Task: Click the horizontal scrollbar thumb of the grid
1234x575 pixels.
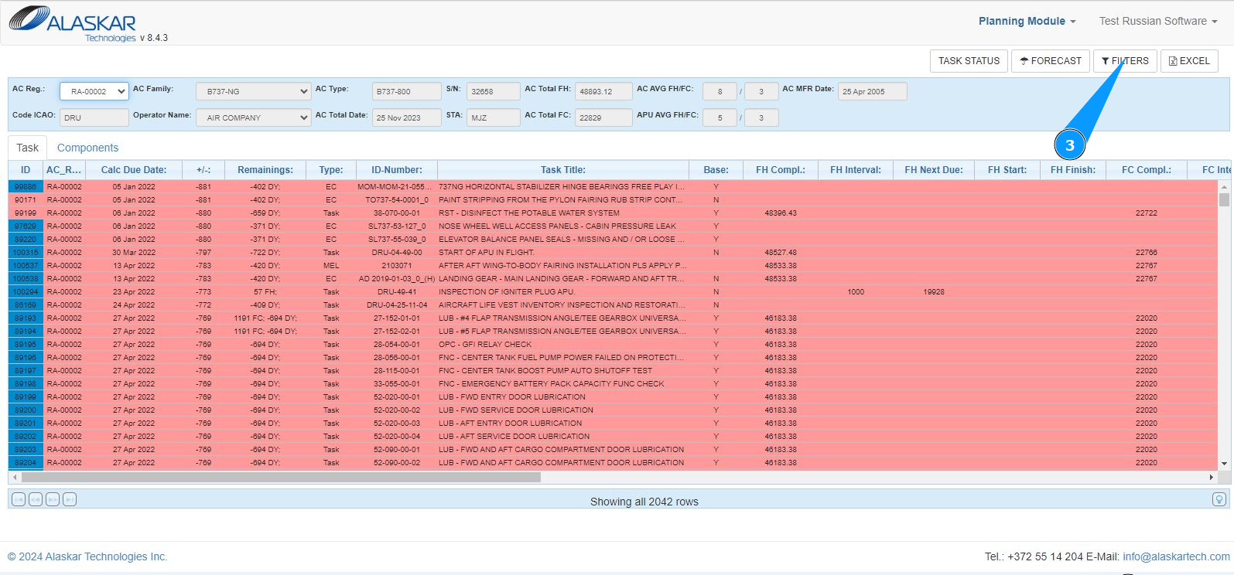Action: (x=281, y=478)
